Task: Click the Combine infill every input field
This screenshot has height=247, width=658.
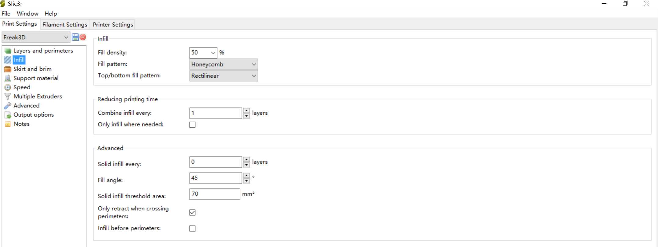Action: [x=216, y=113]
